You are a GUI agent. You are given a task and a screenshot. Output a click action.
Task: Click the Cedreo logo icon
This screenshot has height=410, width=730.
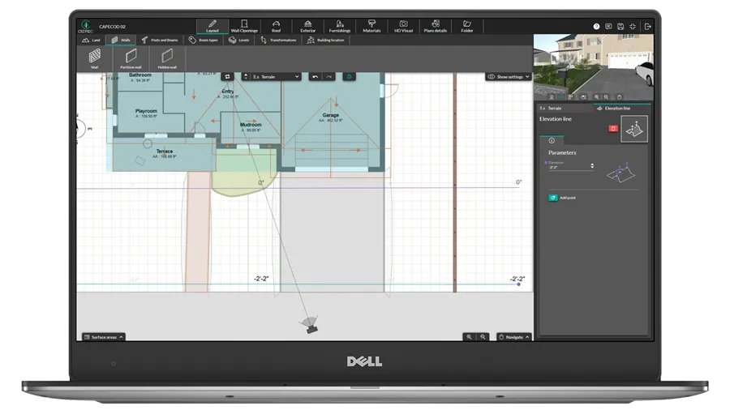click(x=85, y=26)
